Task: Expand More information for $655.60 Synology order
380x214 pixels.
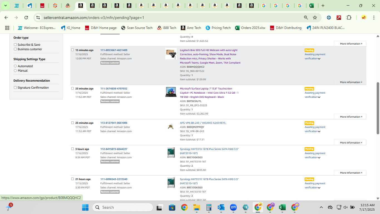Action: pos(350,173)
